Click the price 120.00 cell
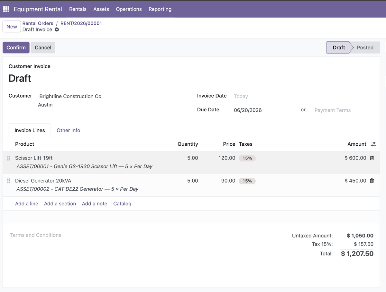 point(227,158)
